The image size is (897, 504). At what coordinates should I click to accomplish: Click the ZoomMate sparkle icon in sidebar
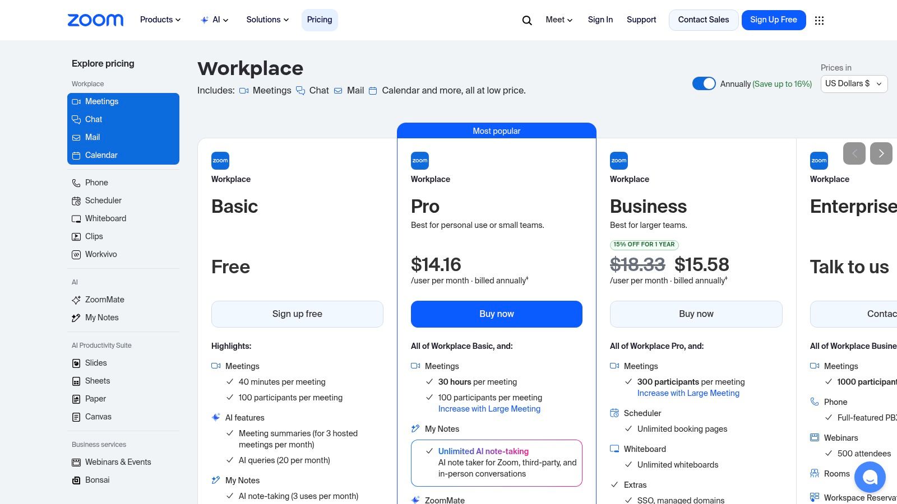click(76, 300)
